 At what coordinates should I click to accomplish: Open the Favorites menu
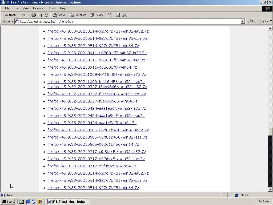click(x=39, y=8)
